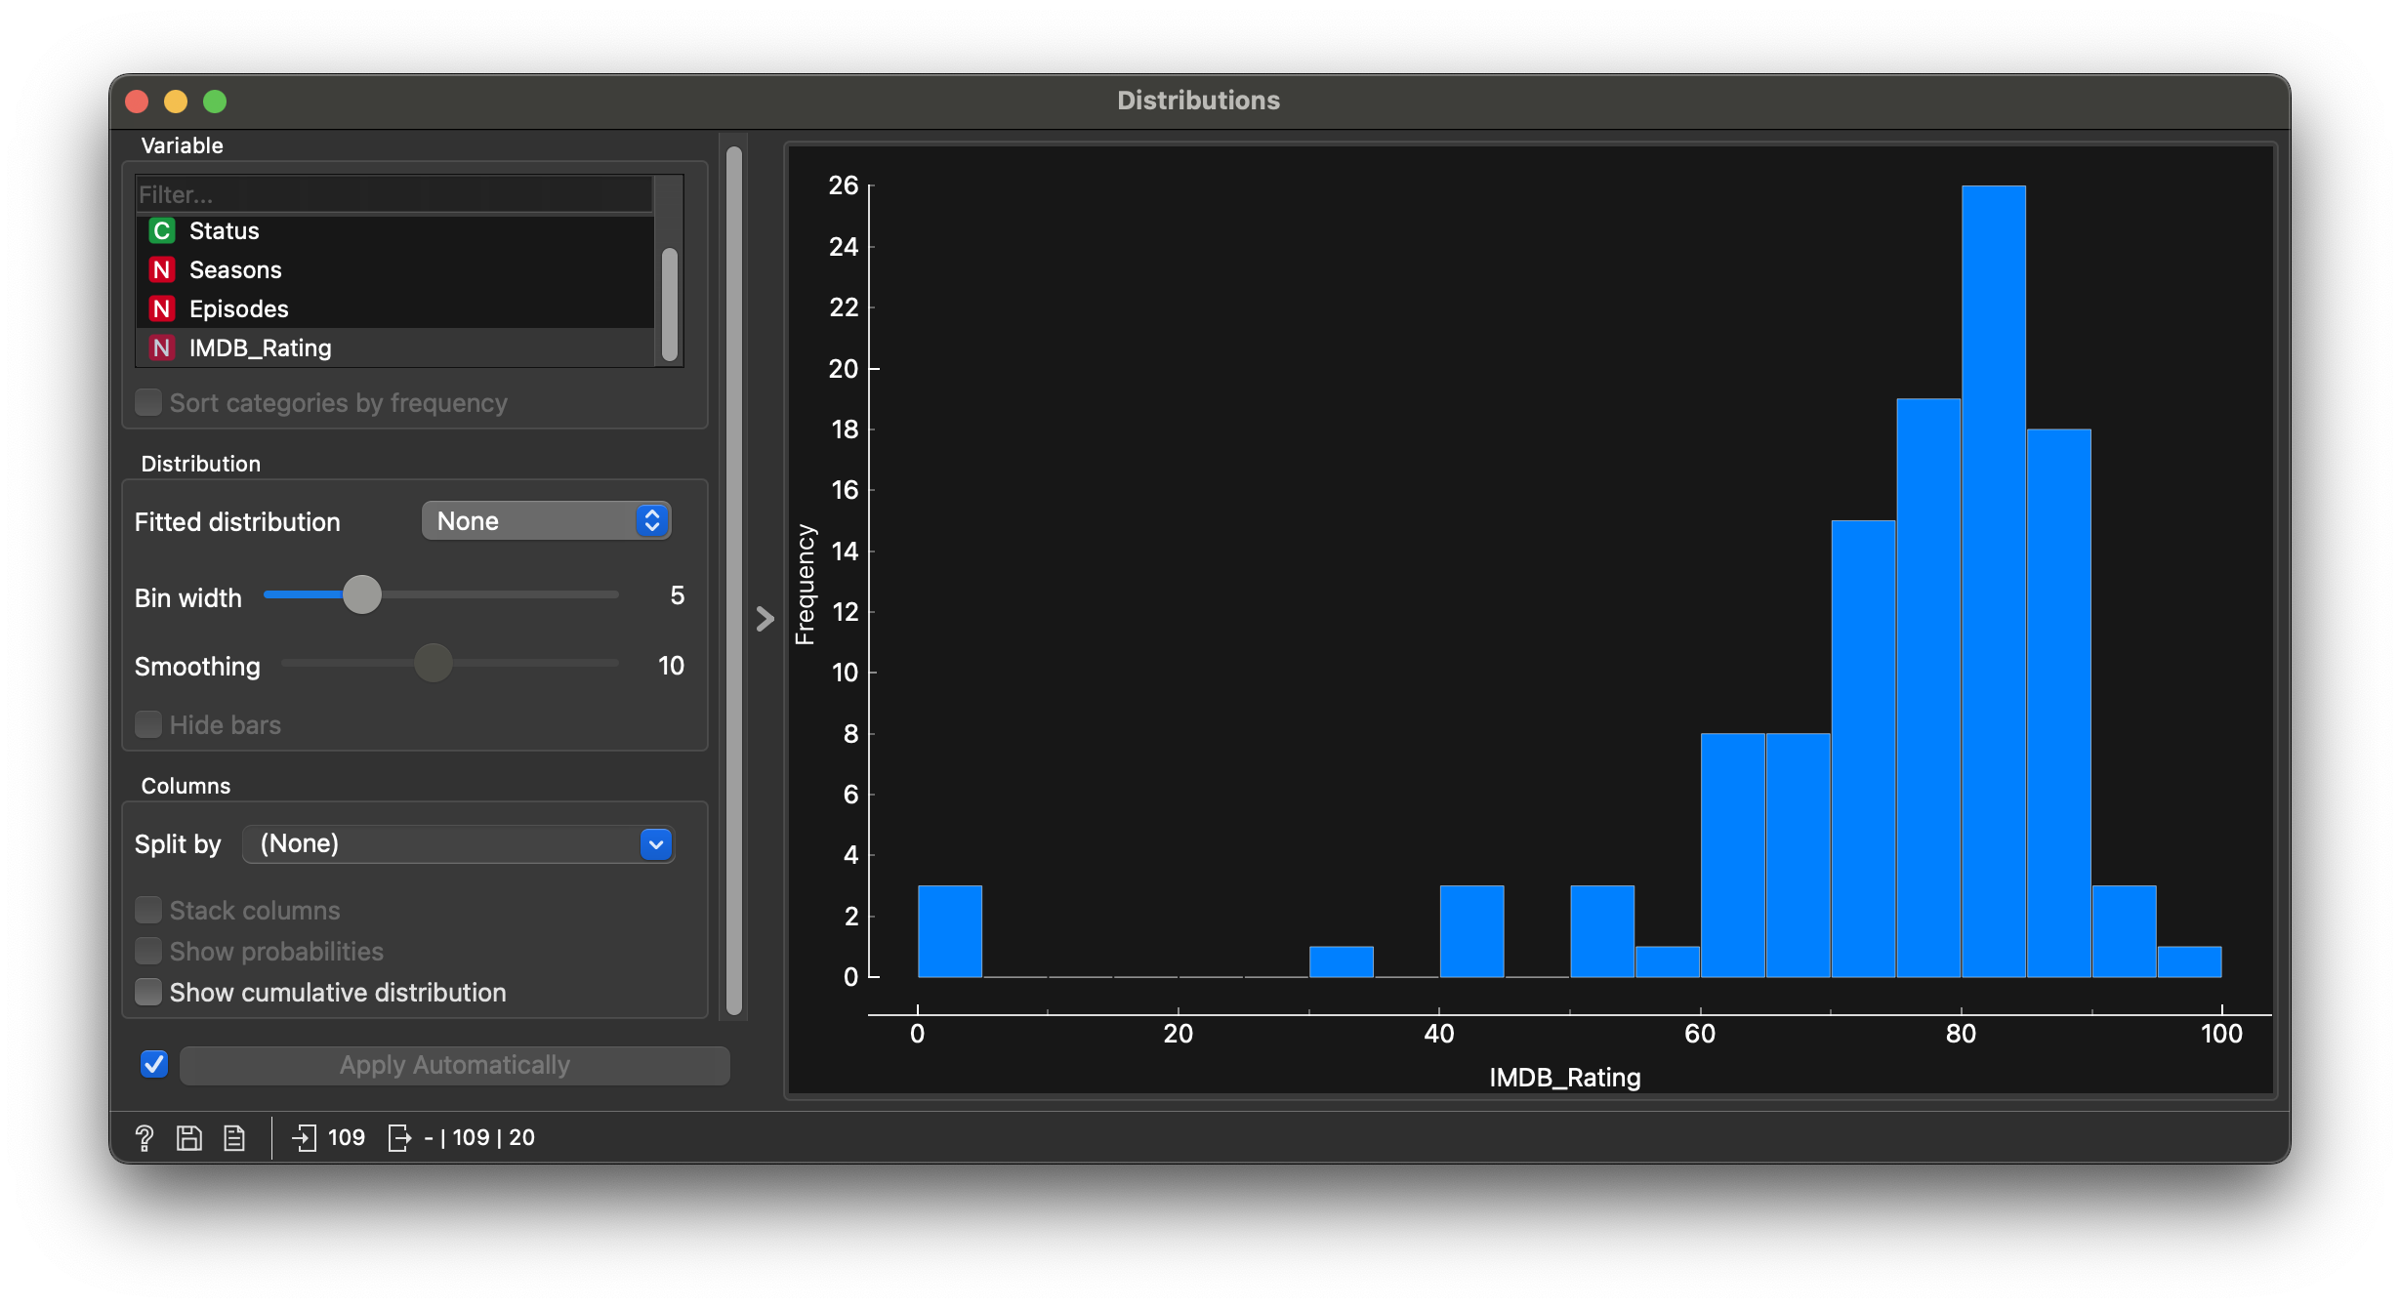This screenshot has width=2400, height=1308.
Task: Enable Show cumulative distribution checkbox
Action: click(x=148, y=992)
